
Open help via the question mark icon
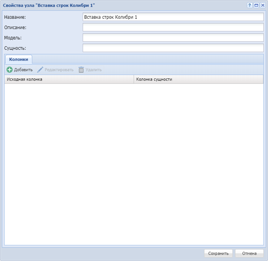point(250,5)
